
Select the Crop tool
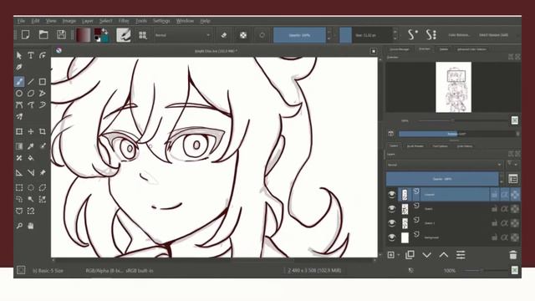click(x=43, y=131)
